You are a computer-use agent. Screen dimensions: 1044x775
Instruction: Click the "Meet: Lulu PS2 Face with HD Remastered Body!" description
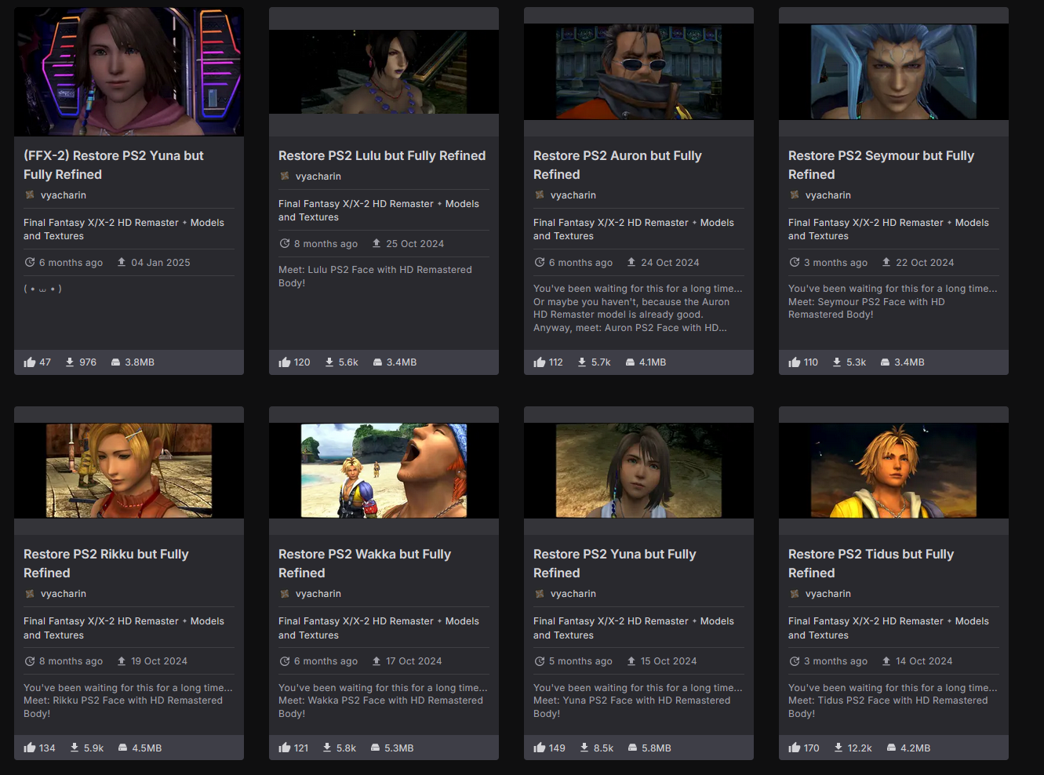tap(375, 276)
